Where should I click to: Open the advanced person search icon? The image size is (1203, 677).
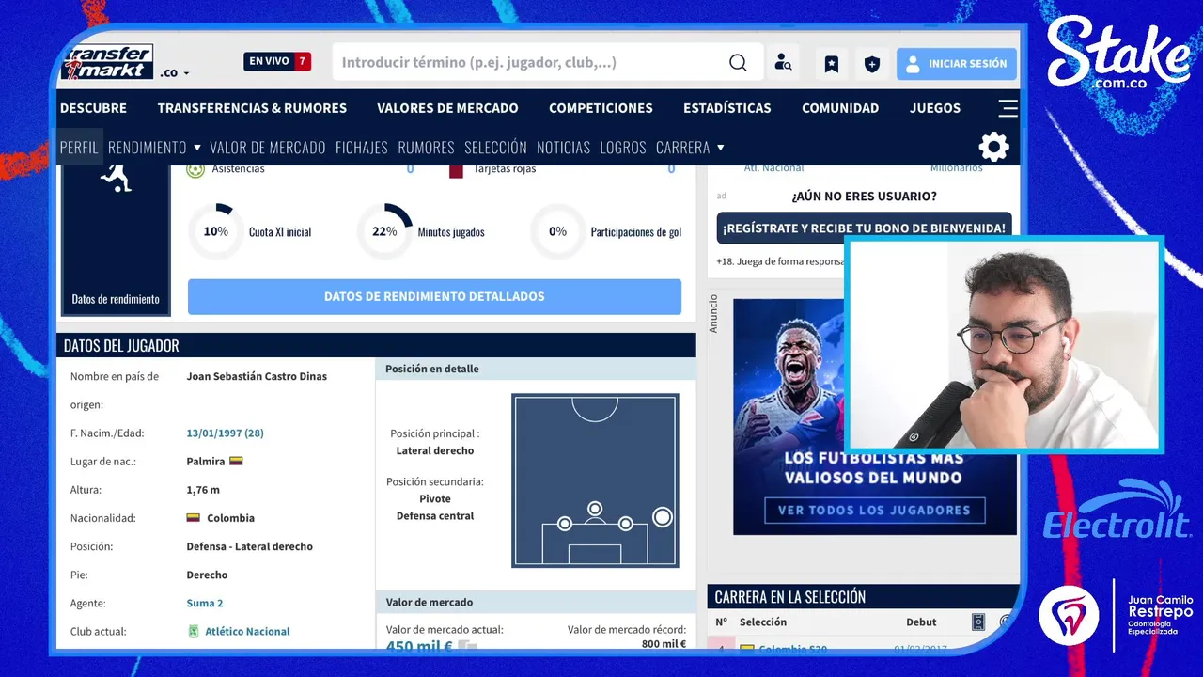(783, 63)
